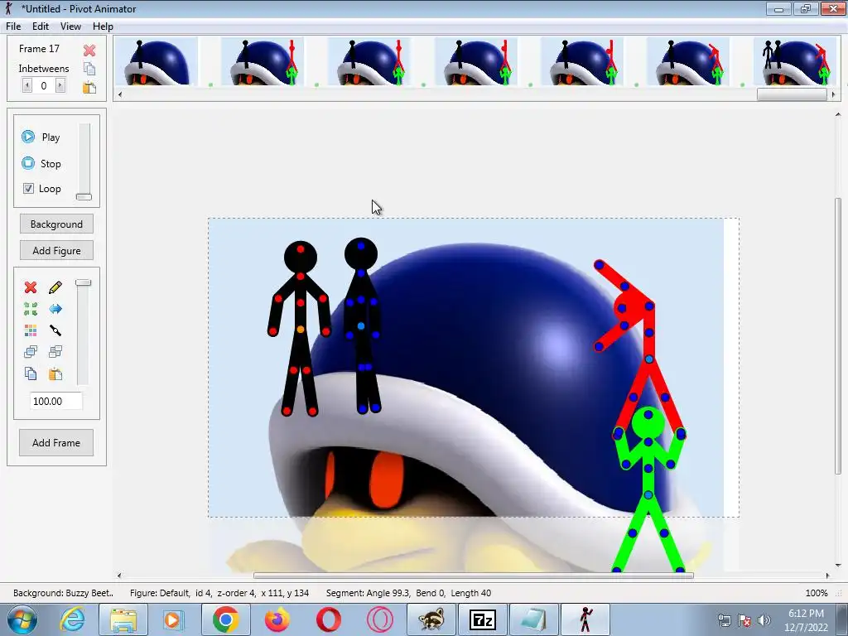Stop the animation playback
This screenshot has height=636, width=848.
(x=41, y=163)
